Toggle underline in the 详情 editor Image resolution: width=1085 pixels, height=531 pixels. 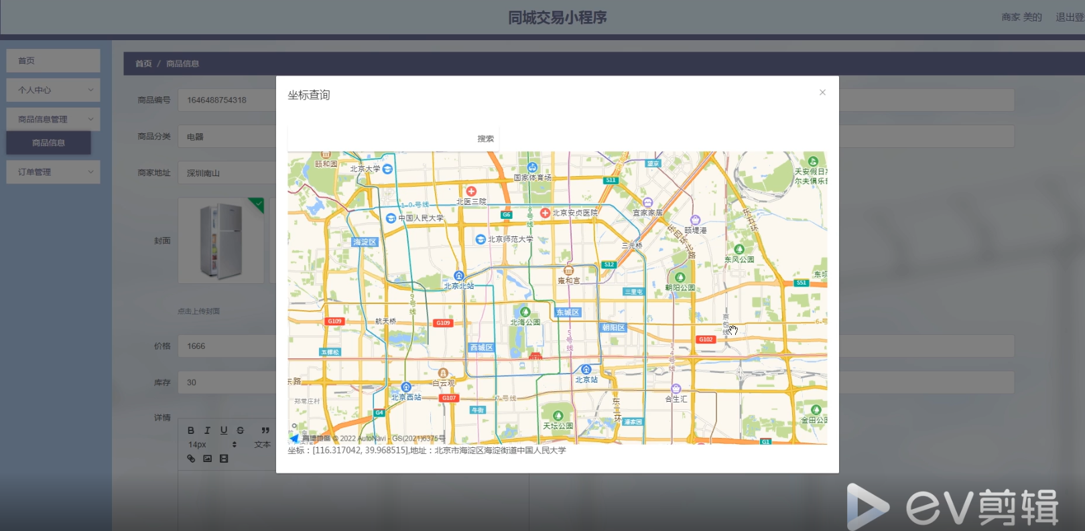[224, 431]
